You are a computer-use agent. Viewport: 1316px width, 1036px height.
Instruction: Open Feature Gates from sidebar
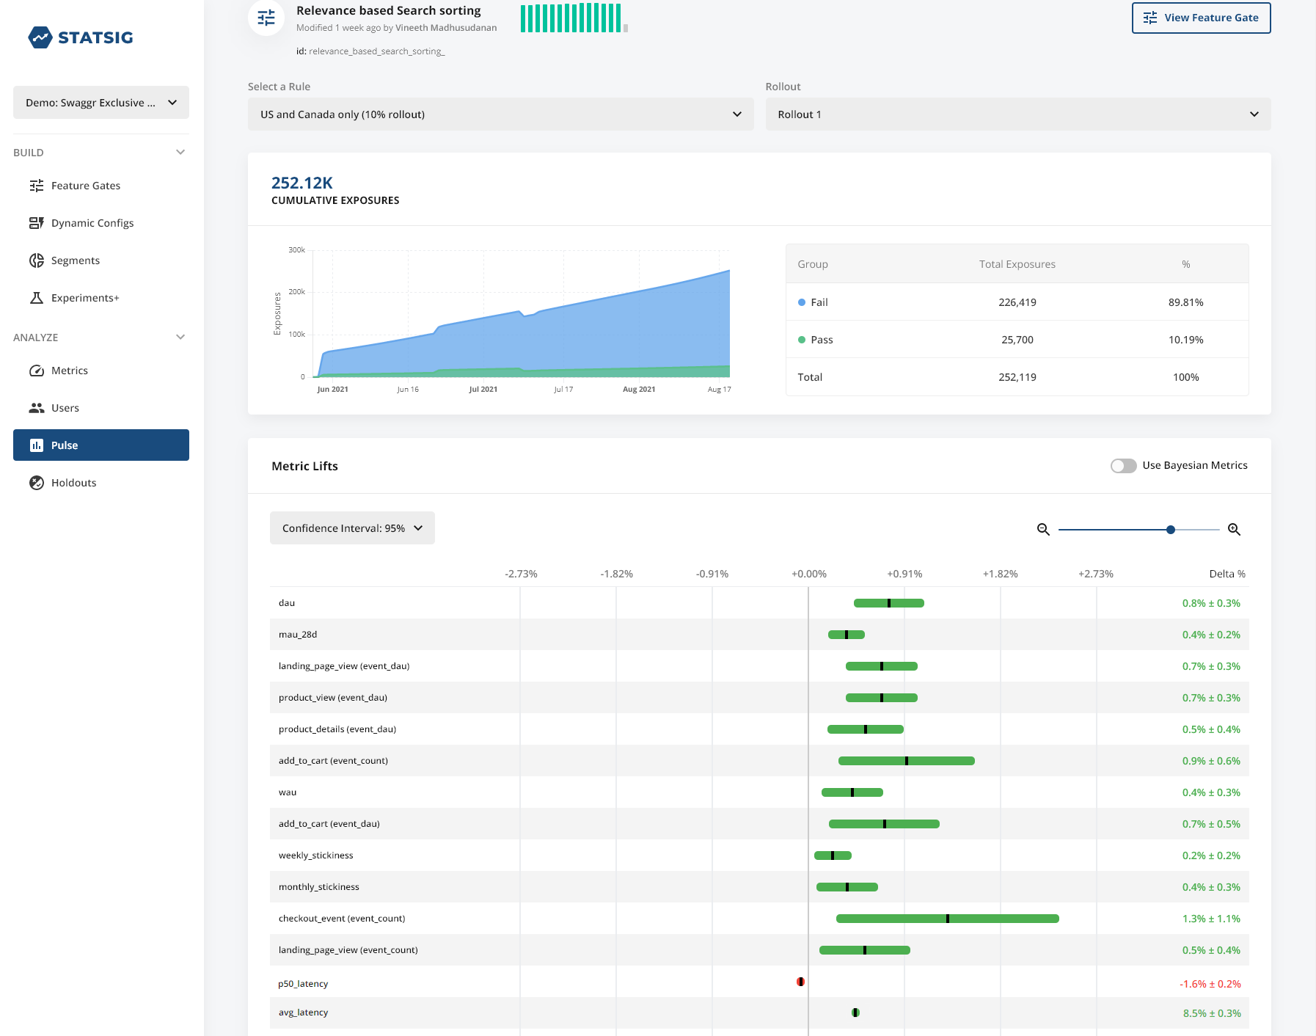[x=85, y=186]
